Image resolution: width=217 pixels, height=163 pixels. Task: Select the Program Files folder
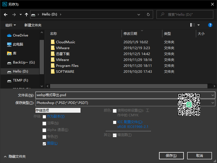tap(67, 66)
